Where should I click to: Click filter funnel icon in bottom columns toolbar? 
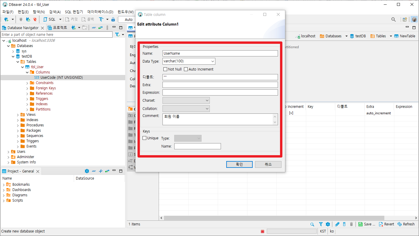[321, 224]
